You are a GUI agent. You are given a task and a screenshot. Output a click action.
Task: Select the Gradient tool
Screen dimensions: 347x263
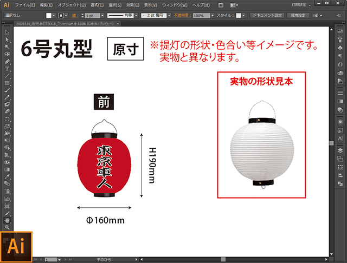pyautogui.click(x=7, y=169)
